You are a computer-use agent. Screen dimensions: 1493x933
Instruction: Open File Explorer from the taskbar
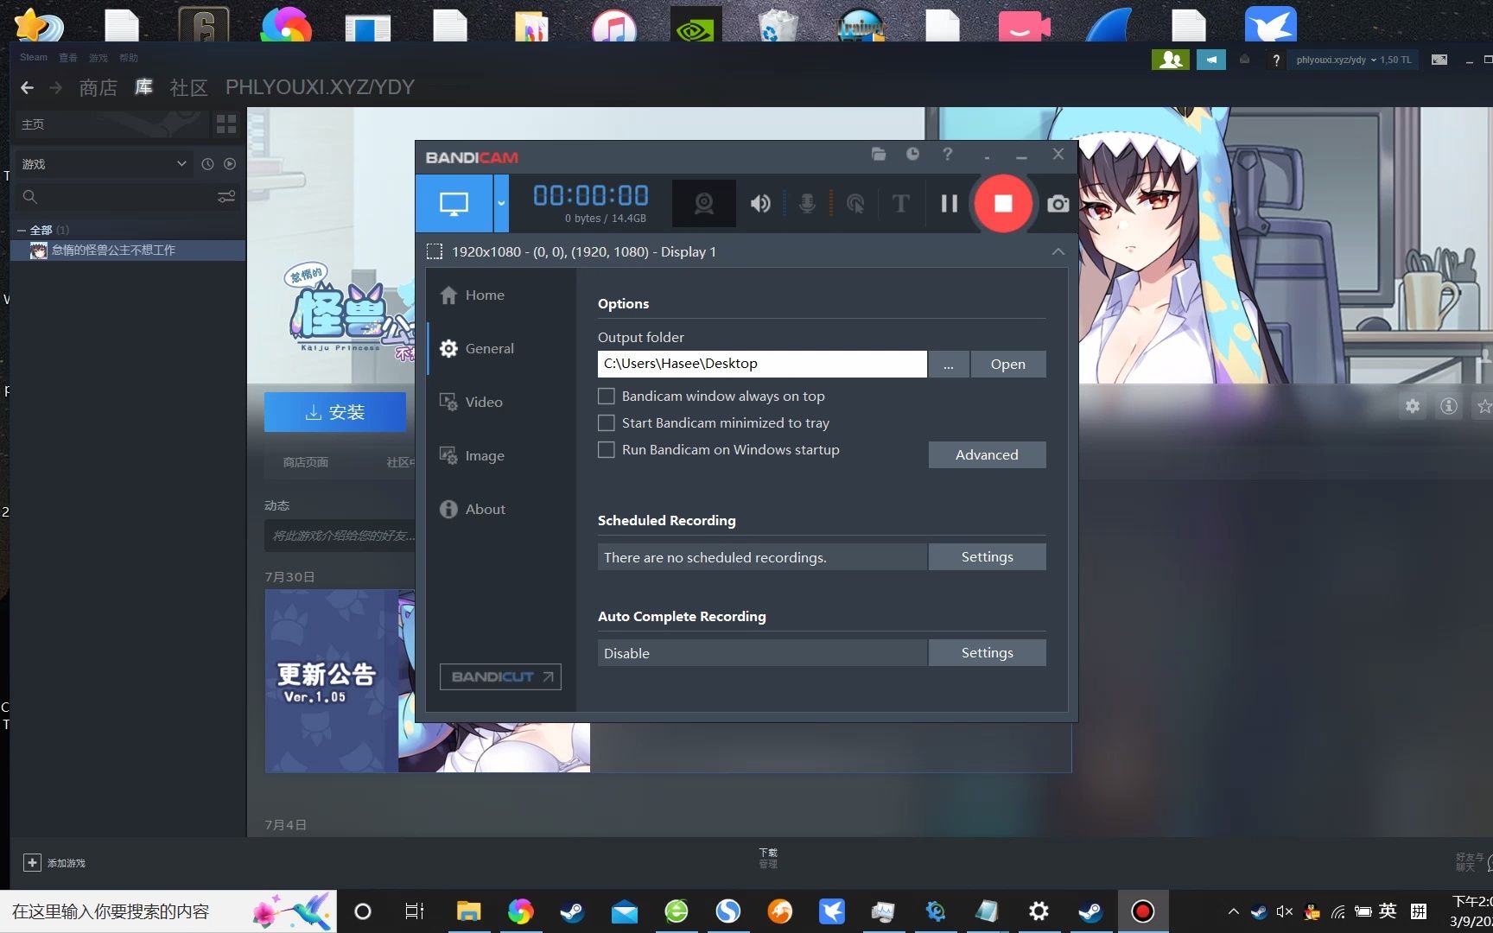click(468, 911)
